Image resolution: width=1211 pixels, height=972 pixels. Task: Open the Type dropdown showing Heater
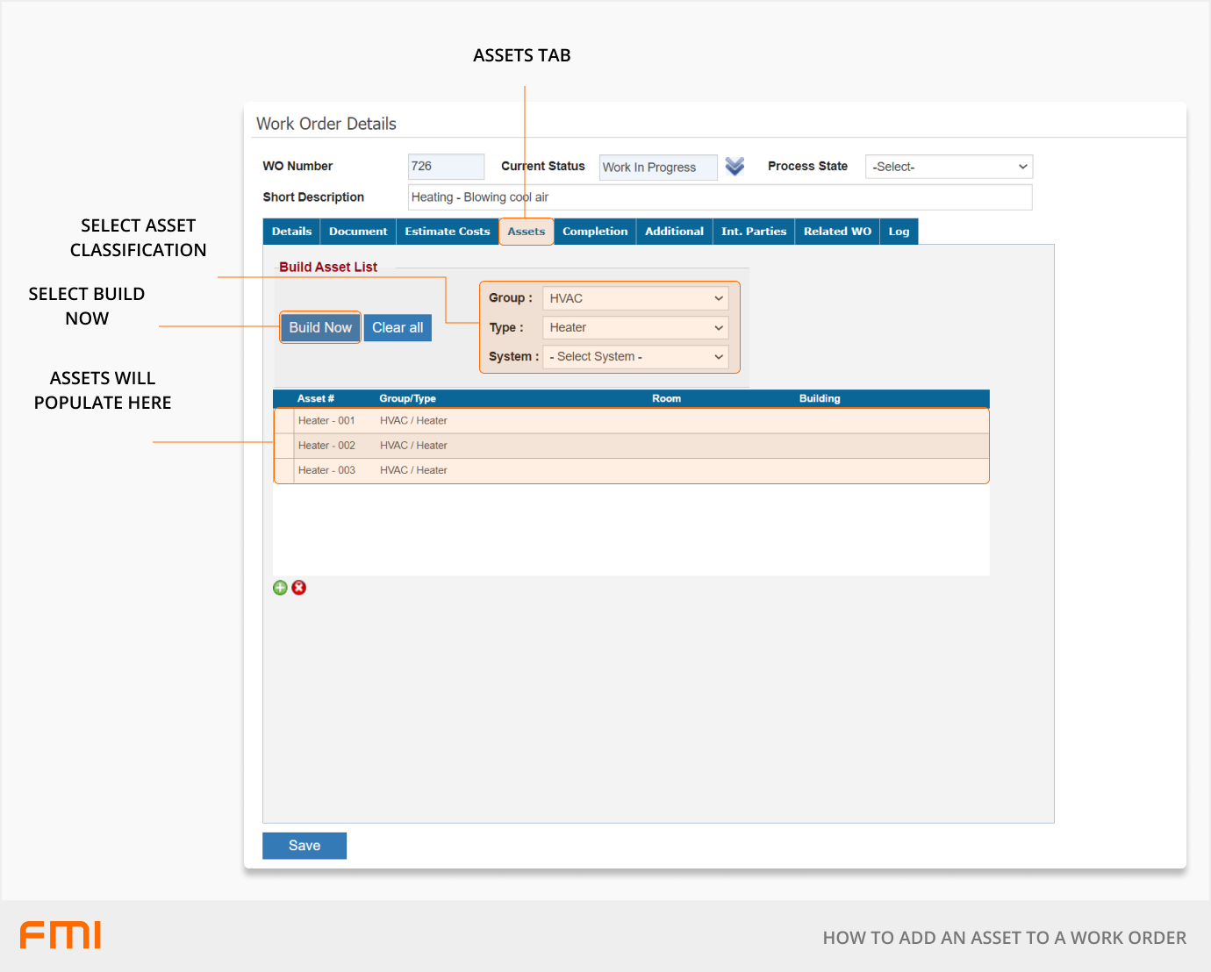635,327
